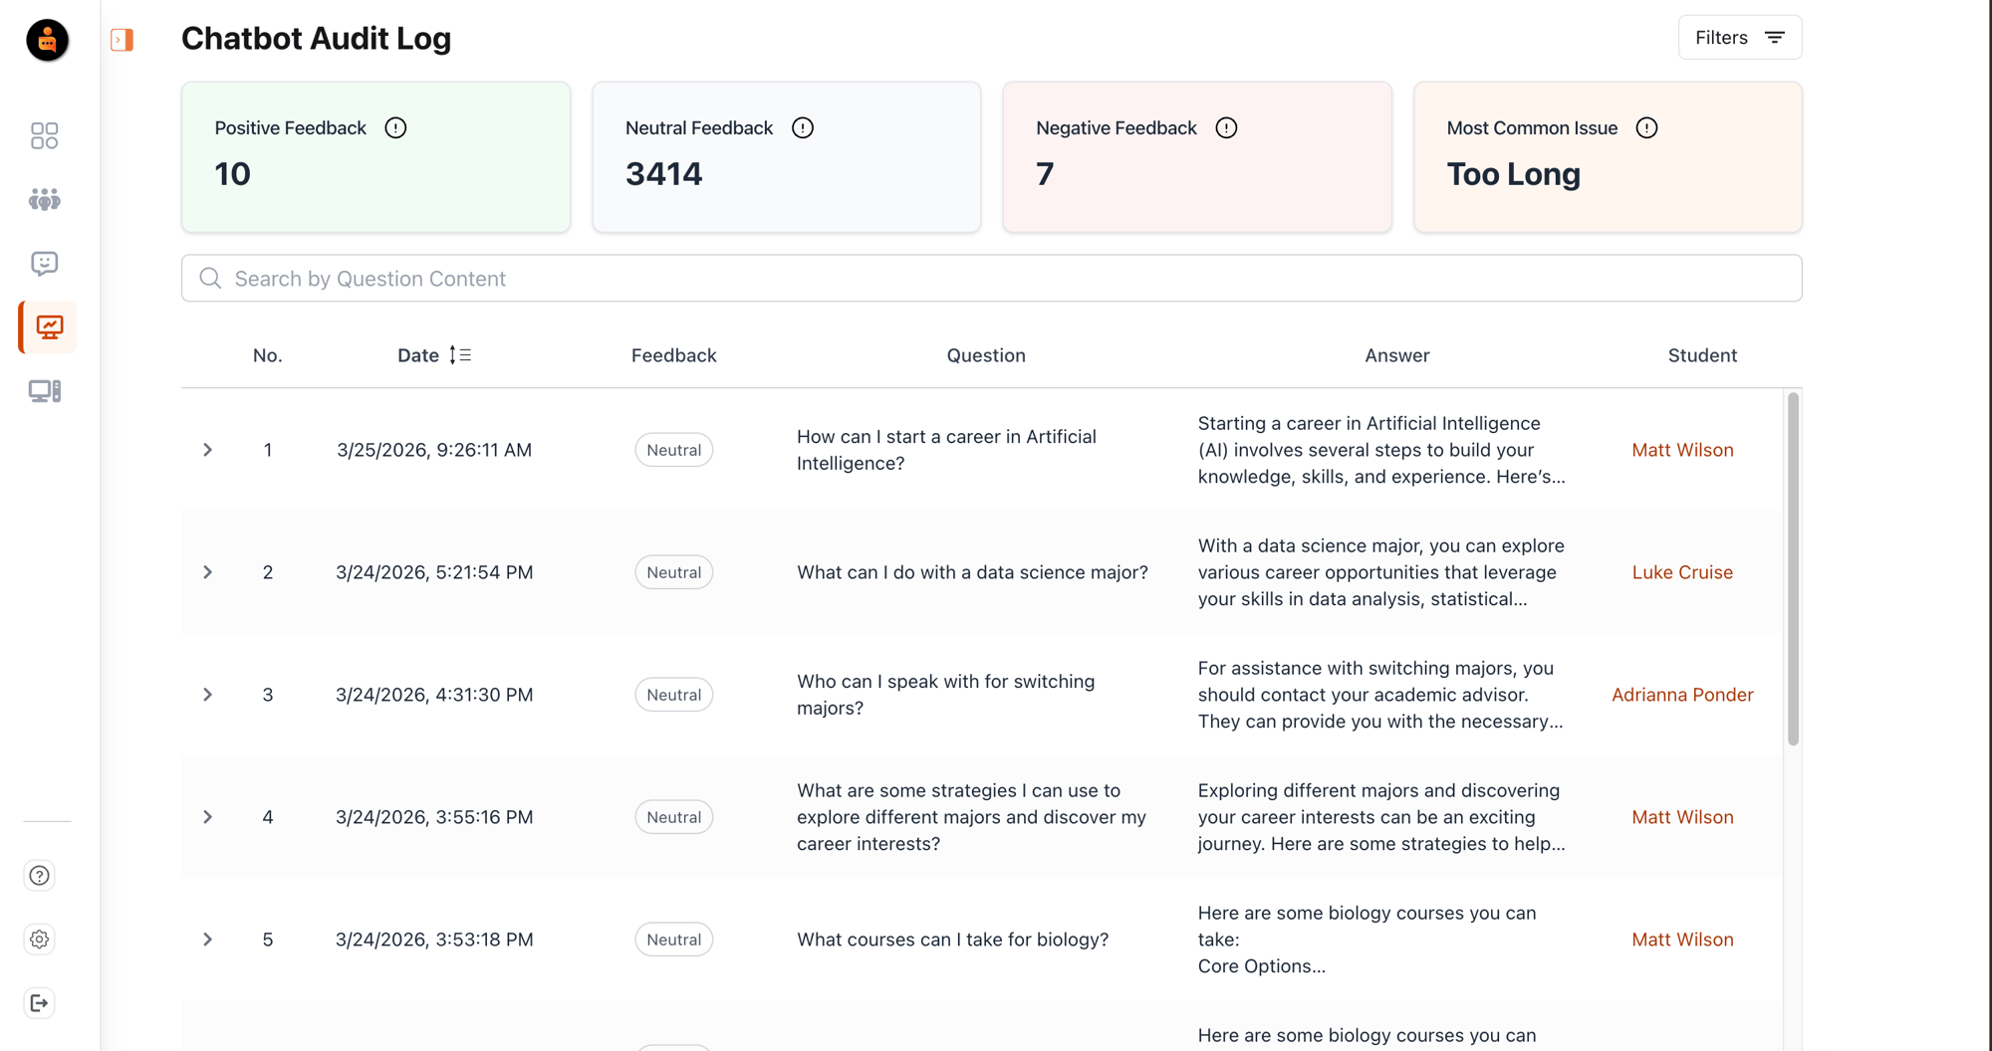Click the Log out icon at bottom
The image size is (1992, 1051).
tap(39, 1002)
